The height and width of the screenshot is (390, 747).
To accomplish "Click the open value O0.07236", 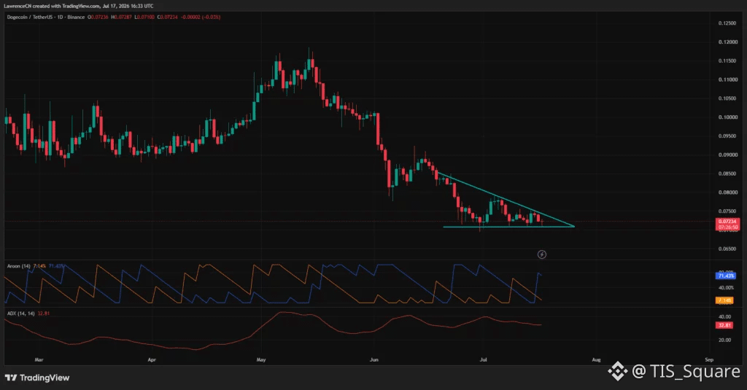I will (98, 17).
